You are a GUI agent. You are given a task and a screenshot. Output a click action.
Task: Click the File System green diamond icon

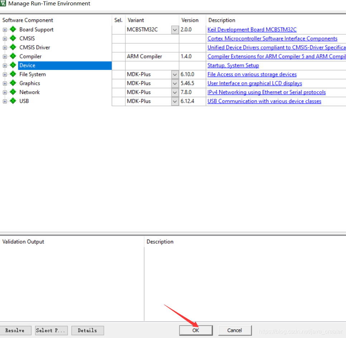(x=13, y=74)
